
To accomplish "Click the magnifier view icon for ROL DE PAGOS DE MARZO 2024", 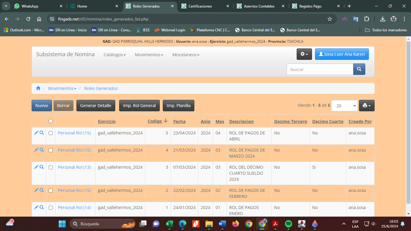I will coord(42,150).
